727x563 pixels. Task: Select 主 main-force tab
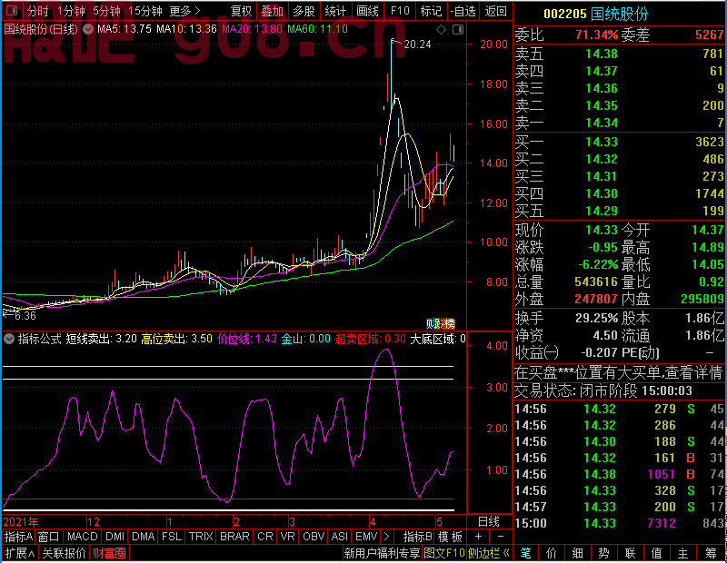(x=683, y=553)
